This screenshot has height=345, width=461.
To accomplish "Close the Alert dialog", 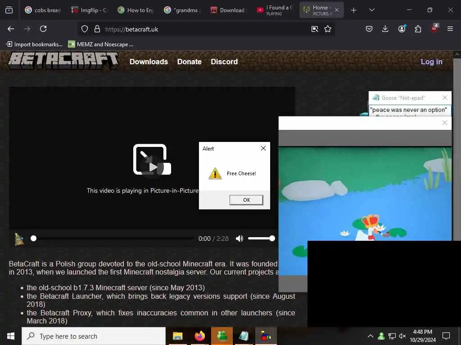I will [x=263, y=148].
